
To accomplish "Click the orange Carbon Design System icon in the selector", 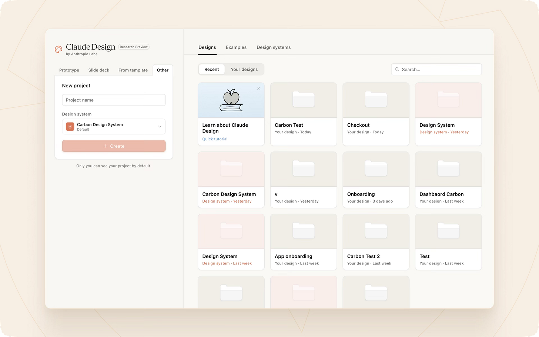I will (70, 127).
